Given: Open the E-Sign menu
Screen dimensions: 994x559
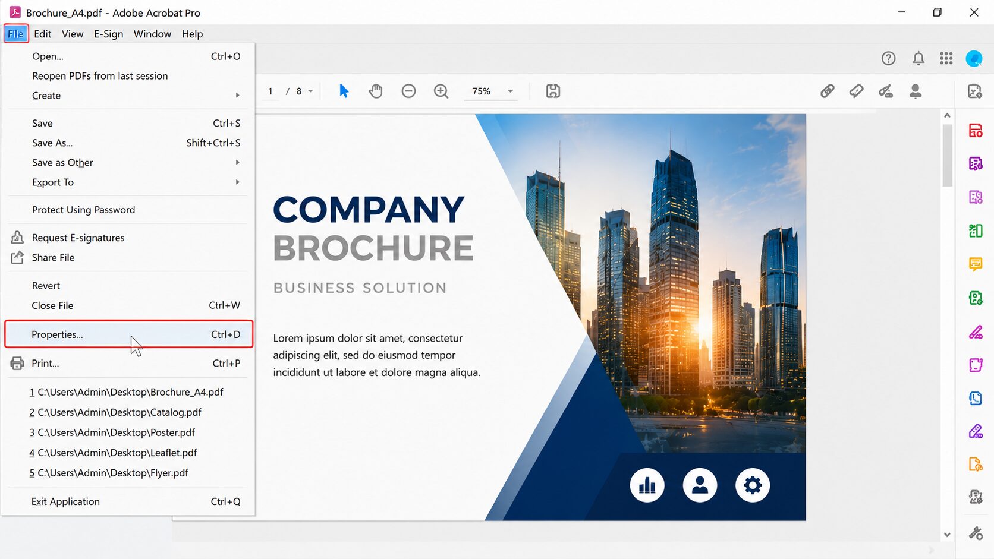Looking at the screenshot, I should (109, 34).
